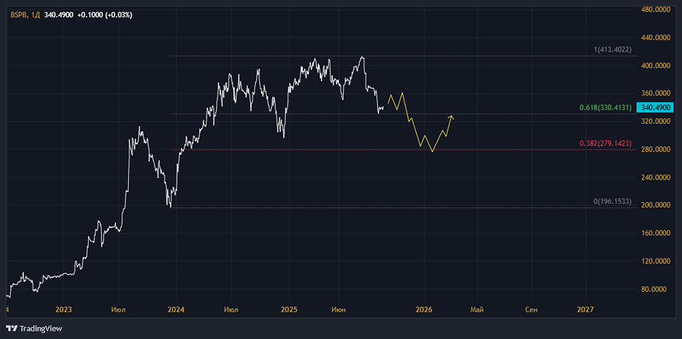Click the Сен label on time axis
682x339 pixels.
click(531, 310)
